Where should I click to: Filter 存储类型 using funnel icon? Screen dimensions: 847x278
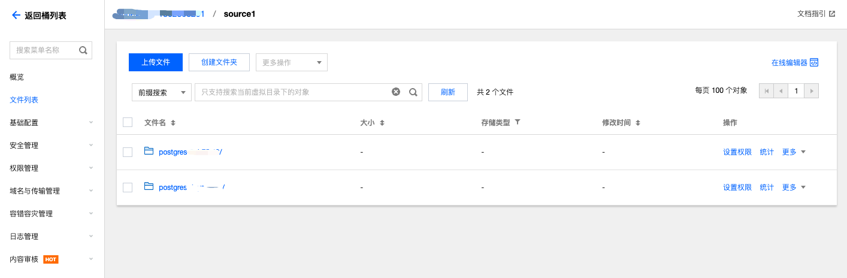[x=518, y=122]
